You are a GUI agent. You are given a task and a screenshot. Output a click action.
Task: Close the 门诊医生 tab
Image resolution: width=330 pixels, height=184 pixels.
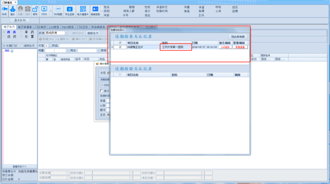15,2
